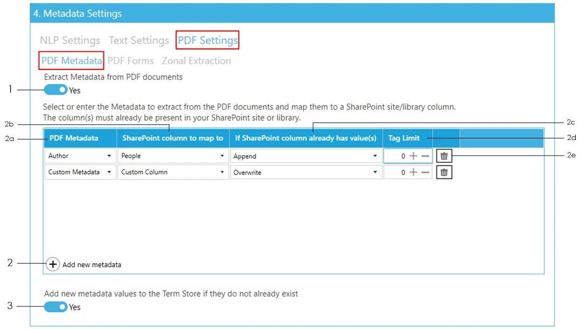Image resolution: width=581 pixels, height=329 pixels.
Task: Click the Tag Limit field for Author row
Action: (x=396, y=156)
